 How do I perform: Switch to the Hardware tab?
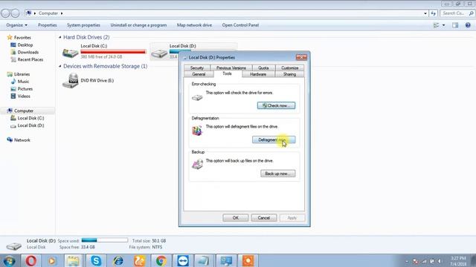[x=258, y=74]
